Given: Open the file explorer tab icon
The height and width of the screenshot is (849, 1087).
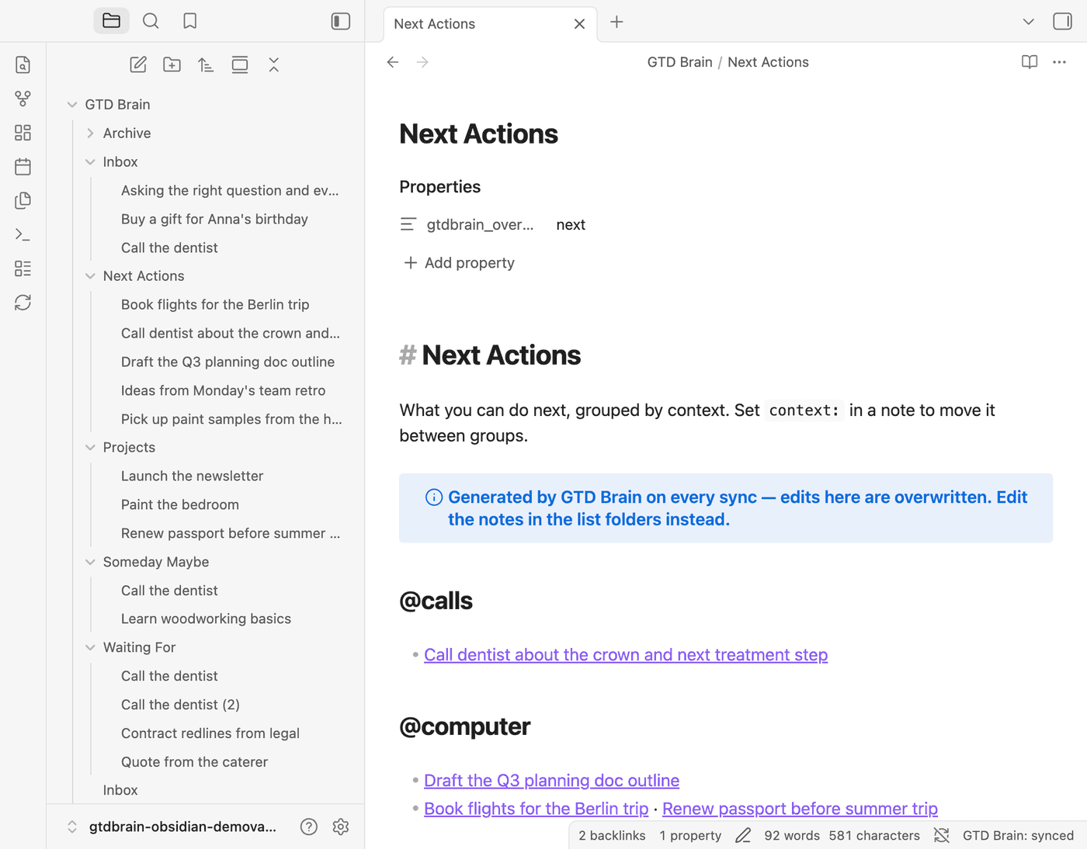Looking at the screenshot, I should (111, 21).
